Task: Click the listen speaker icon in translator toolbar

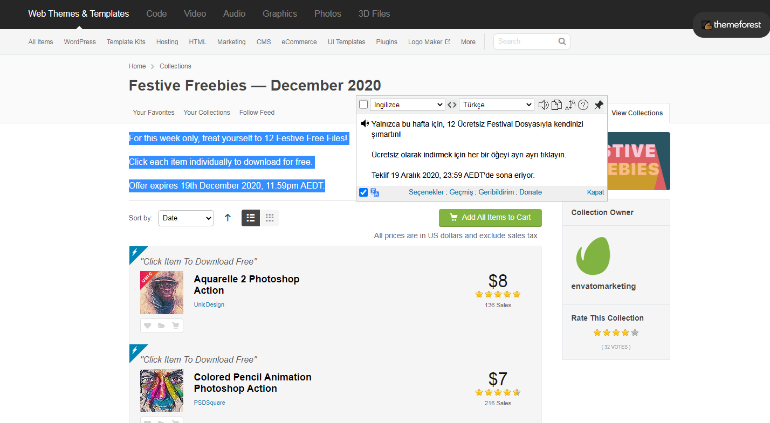Action: pyautogui.click(x=544, y=105)
